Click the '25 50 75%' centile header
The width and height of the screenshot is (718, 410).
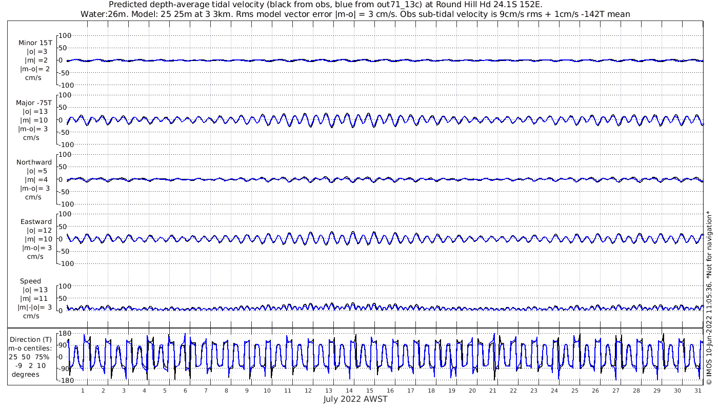pyautogui.click(x=29, y=357)
